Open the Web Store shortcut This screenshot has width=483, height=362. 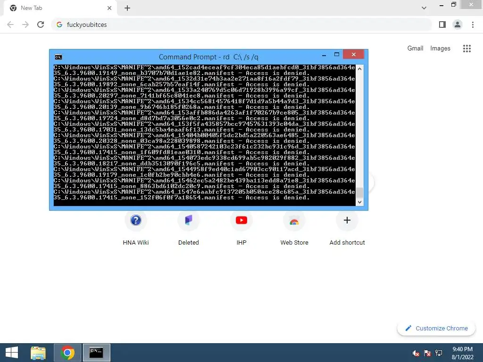pyautogui.click(x=294, y=228)
